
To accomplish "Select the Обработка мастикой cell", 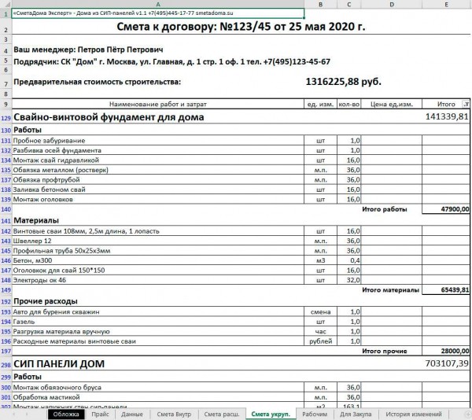I will pos(158,397).
